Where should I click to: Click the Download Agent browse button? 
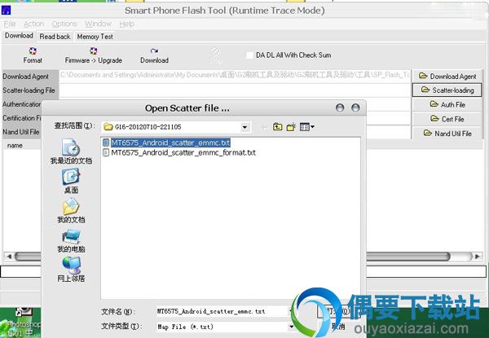pos(447,76)
